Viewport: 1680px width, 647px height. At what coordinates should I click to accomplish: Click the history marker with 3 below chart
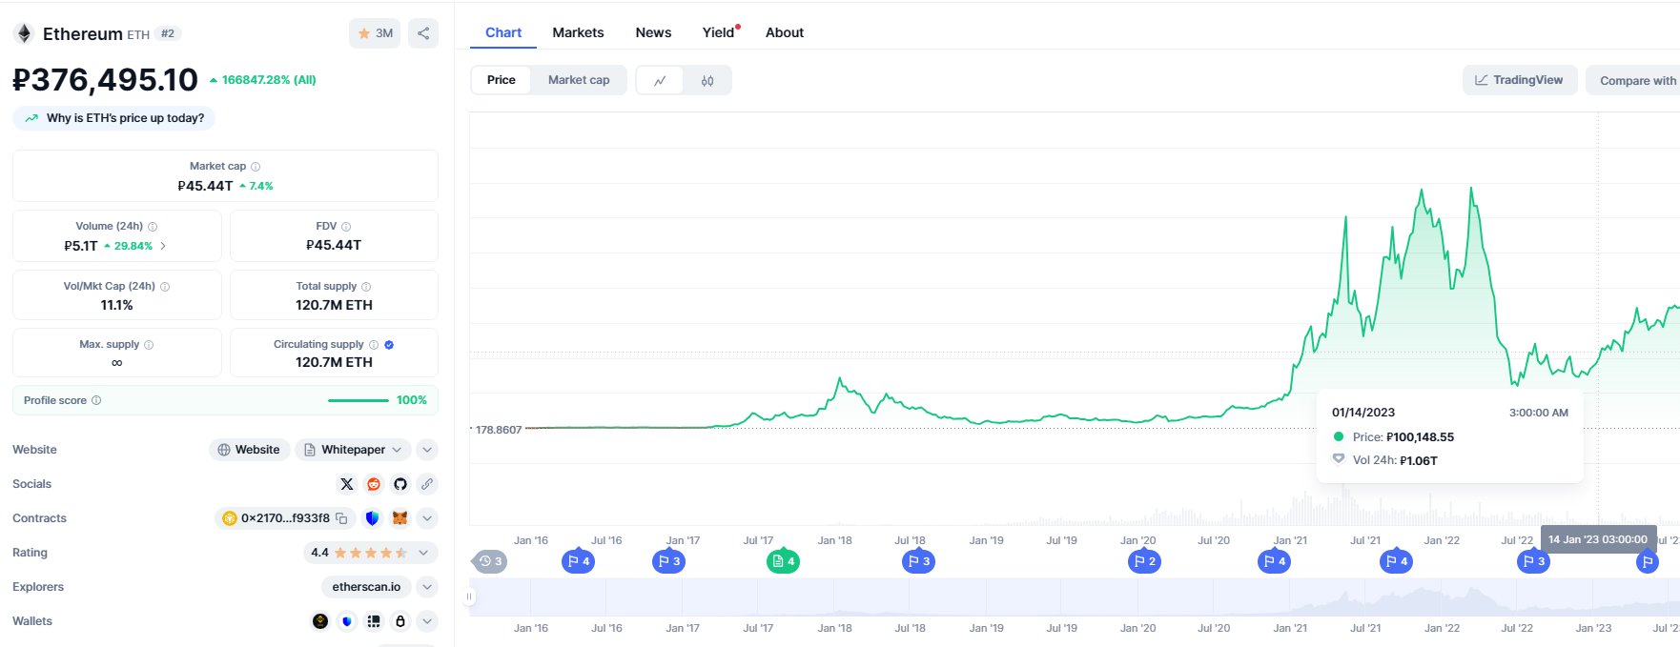[490, 561]
